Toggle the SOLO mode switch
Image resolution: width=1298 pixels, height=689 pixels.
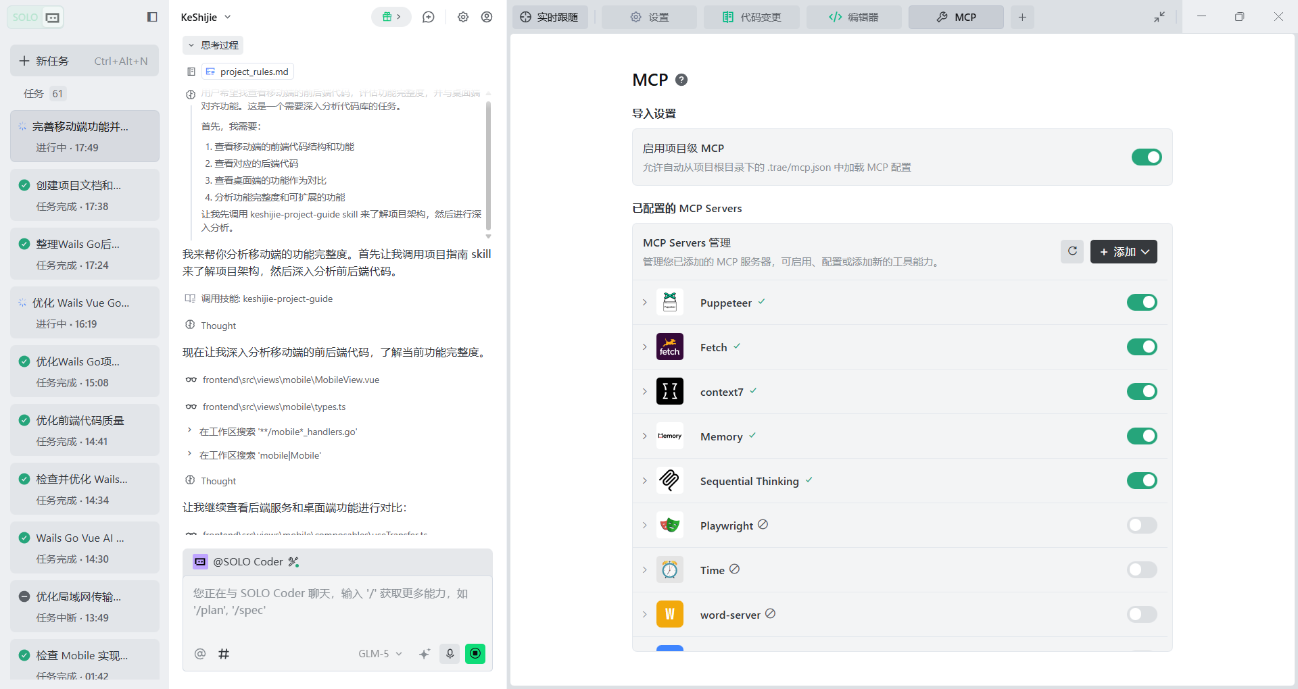[x=37, y=17]
